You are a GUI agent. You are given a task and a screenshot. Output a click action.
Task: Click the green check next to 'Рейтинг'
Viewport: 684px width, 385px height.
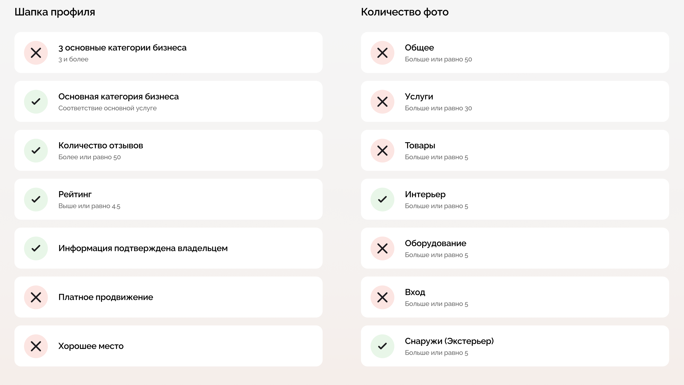click(x=36, y=200)
